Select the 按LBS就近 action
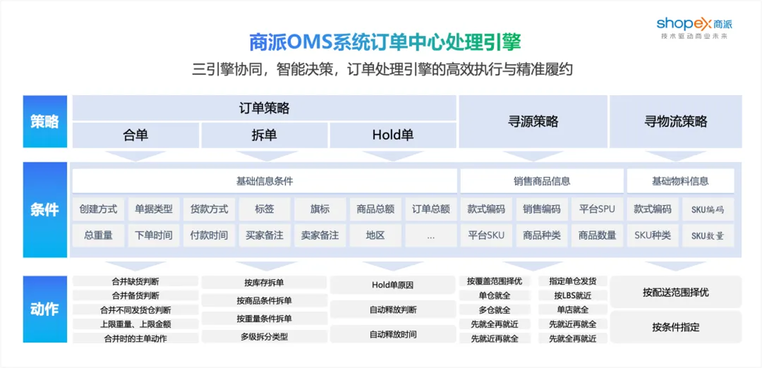Image resolution: width=762 pixels, height=368 pixels. [x=573, y=295]
